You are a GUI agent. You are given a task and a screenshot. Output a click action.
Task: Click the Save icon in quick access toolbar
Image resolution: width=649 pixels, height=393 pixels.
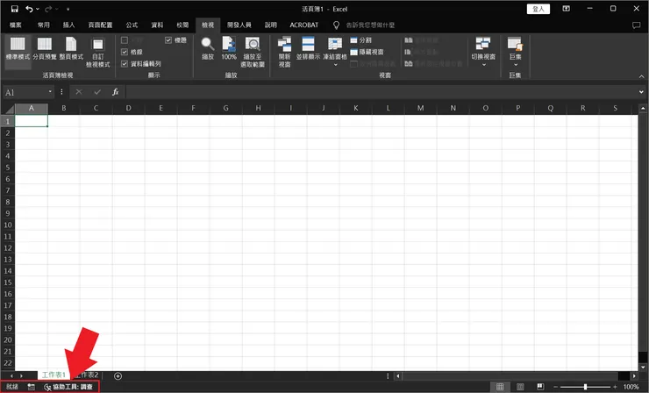pyautogui.click(x=15, y=9)
